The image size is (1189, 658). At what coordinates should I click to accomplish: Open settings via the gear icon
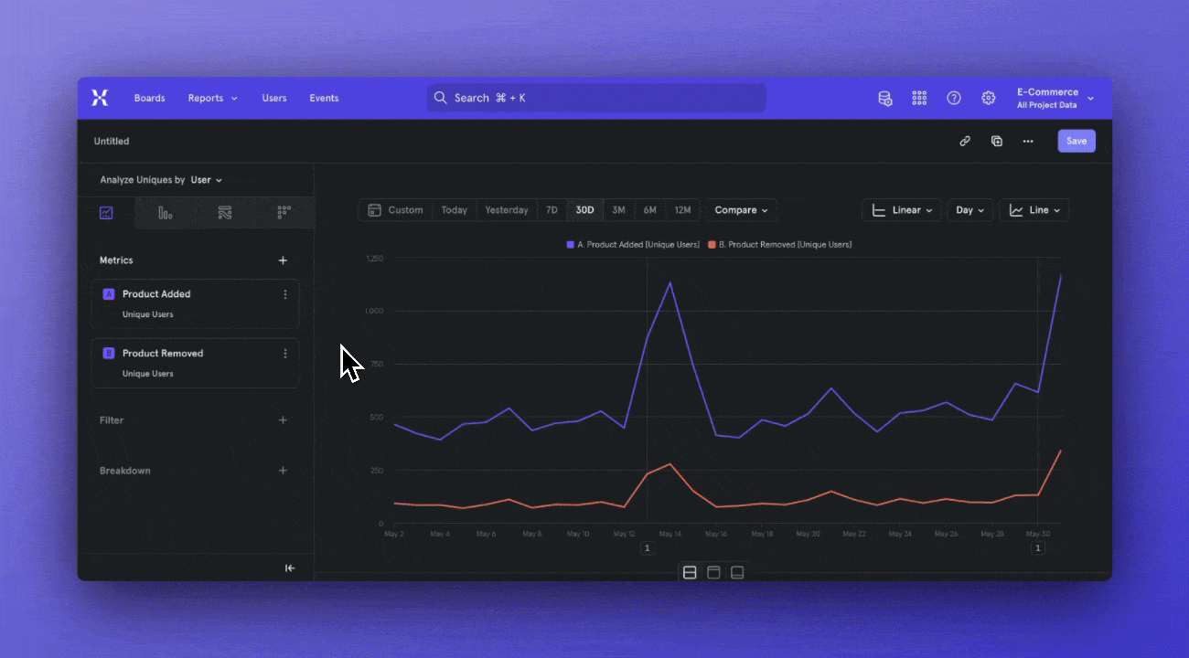point(988,98)
